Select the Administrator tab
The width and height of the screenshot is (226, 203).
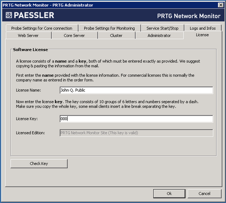(x=159, y=36)
